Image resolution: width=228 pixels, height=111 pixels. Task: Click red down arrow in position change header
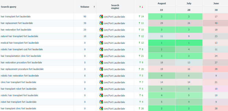click(142, 7)
